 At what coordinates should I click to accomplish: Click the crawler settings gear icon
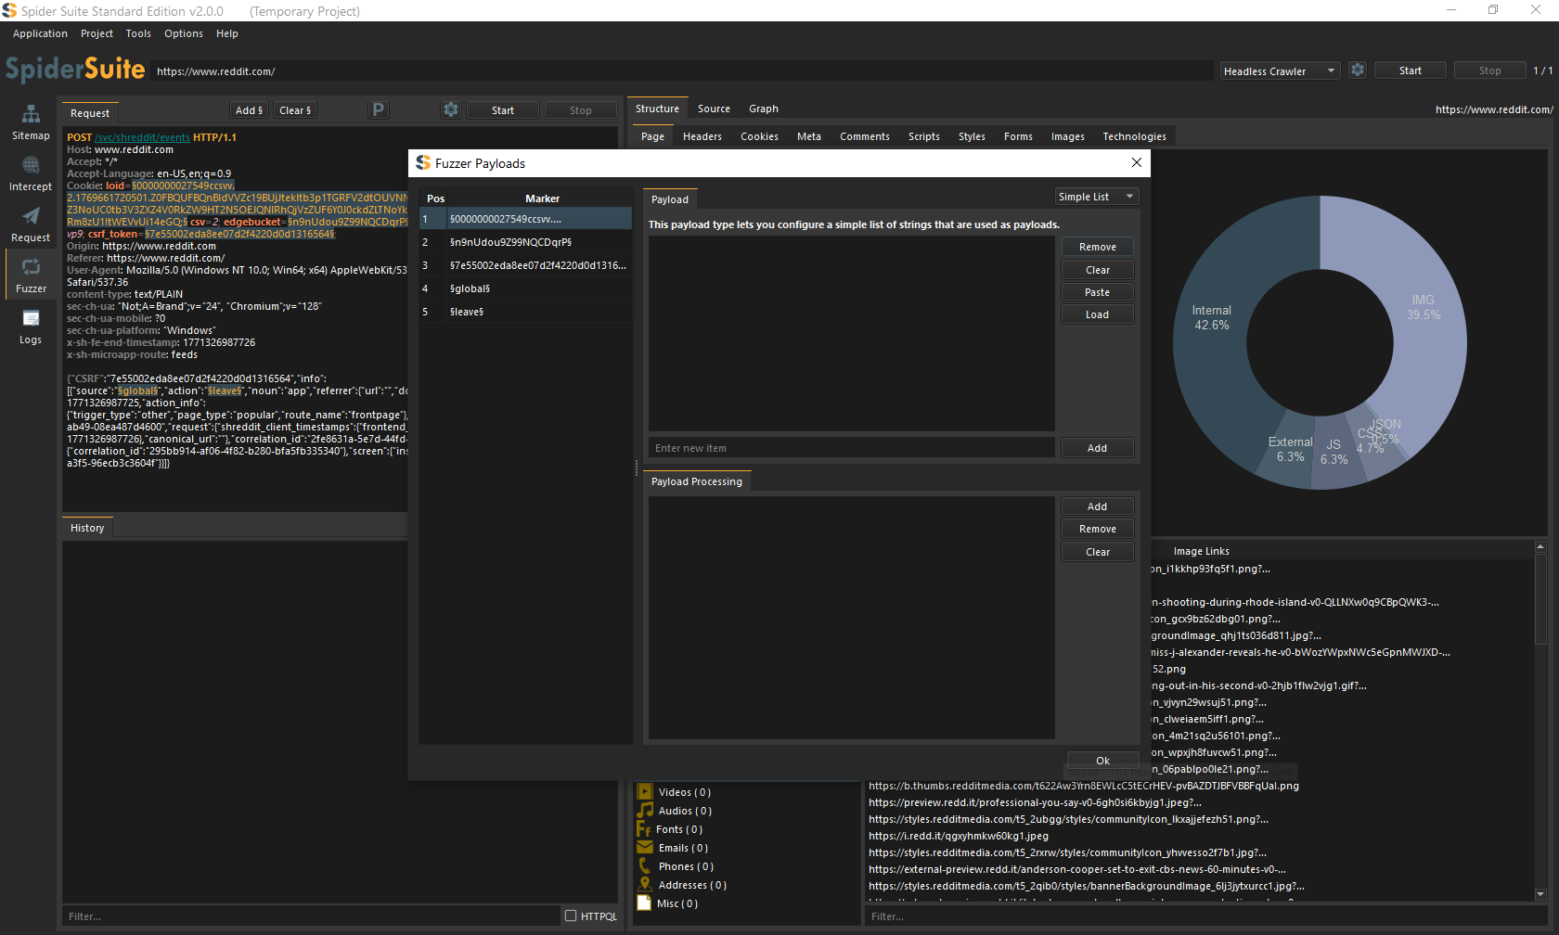(x=1358, y=70)
